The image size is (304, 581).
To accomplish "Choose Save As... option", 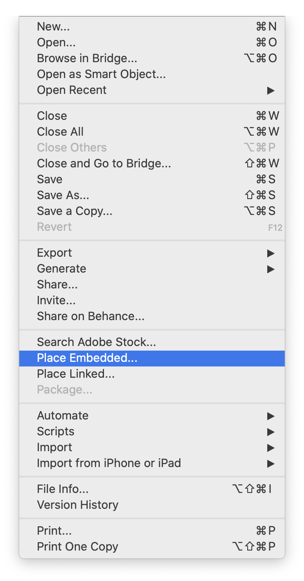I will point(152,195).
